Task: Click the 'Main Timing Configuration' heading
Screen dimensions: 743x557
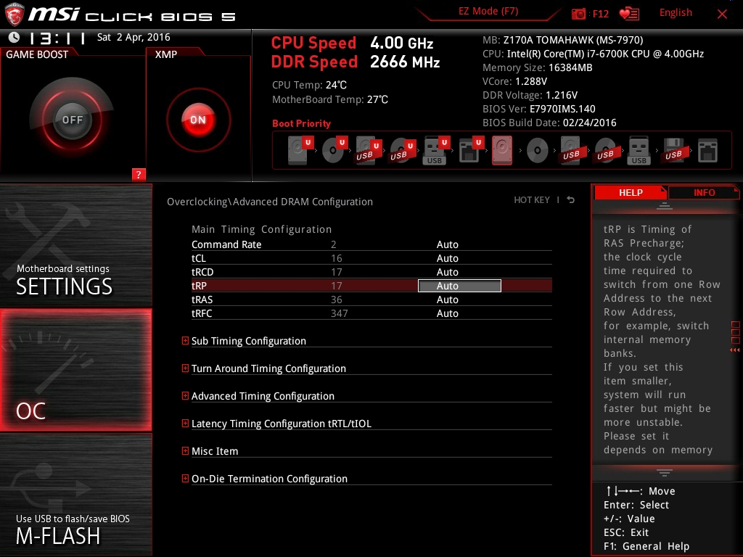Action: pyautogui.click(x=261, y=229)
